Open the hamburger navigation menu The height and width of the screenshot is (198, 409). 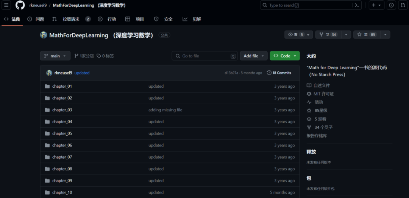[x=6, y=5]
